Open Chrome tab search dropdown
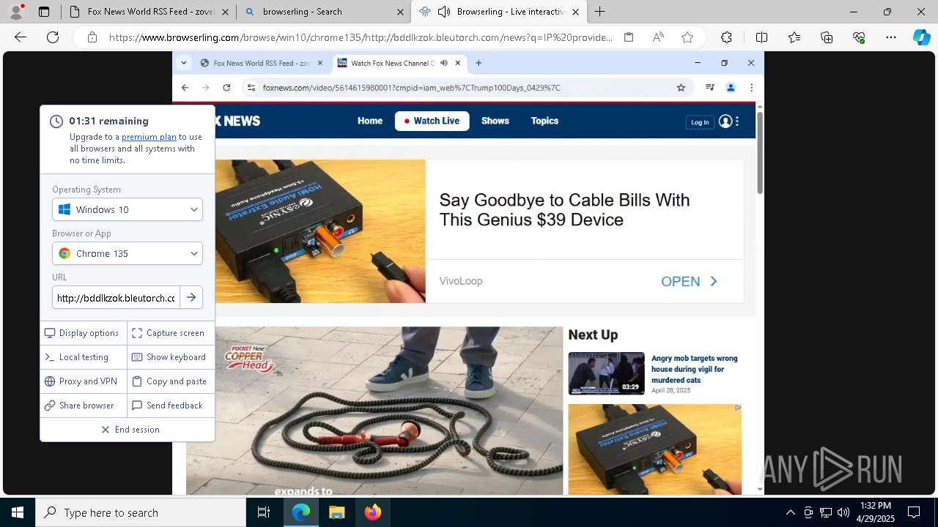The image size is (938, 527). coord(183,63)
